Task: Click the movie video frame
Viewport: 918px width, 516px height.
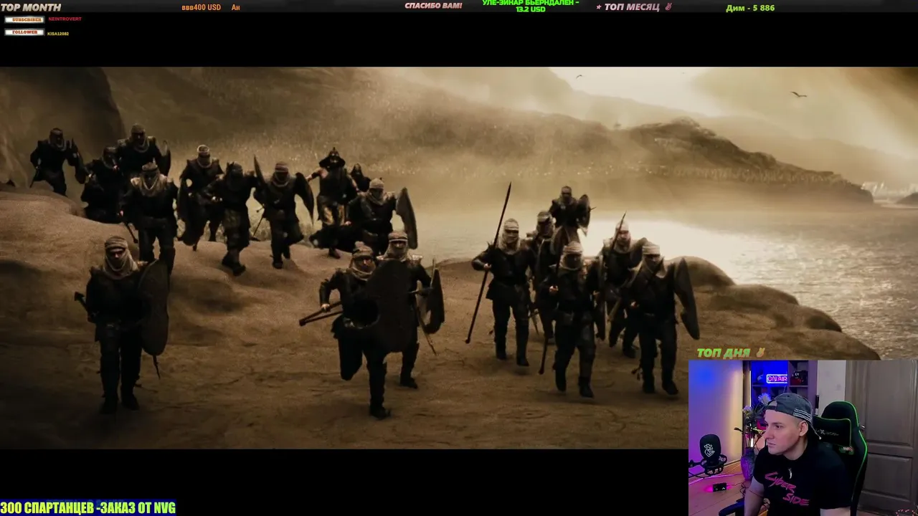Action: point(459,258)
